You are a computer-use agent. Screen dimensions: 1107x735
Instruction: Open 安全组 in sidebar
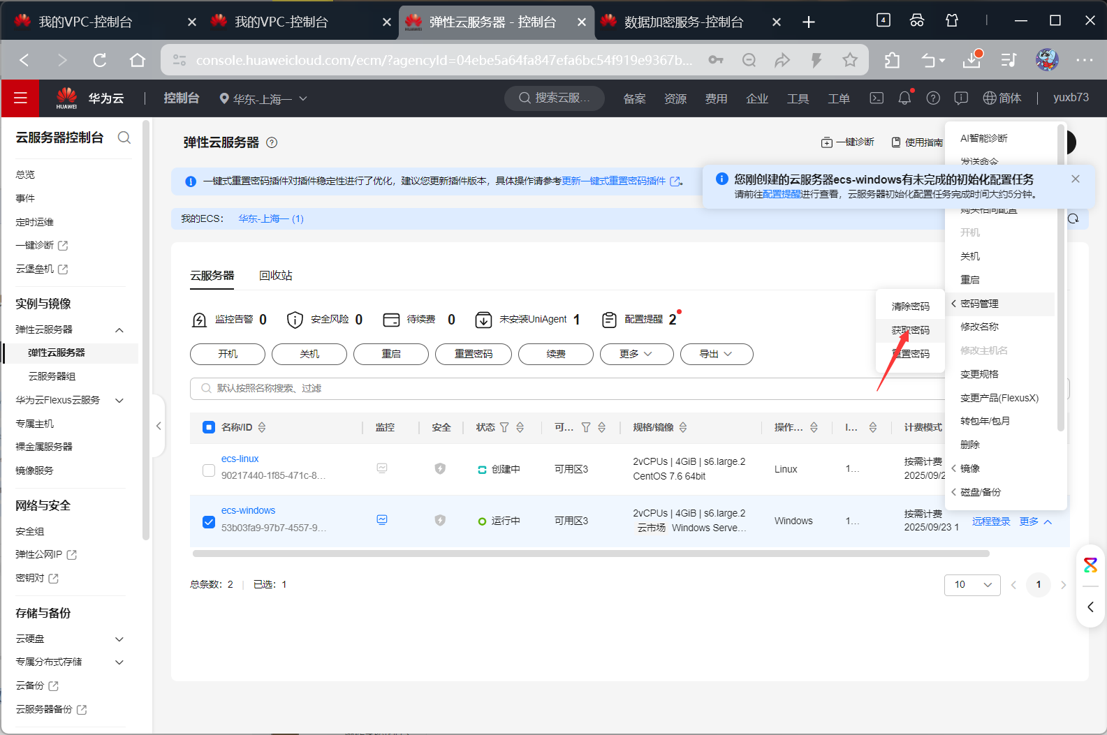click(30, 531)
